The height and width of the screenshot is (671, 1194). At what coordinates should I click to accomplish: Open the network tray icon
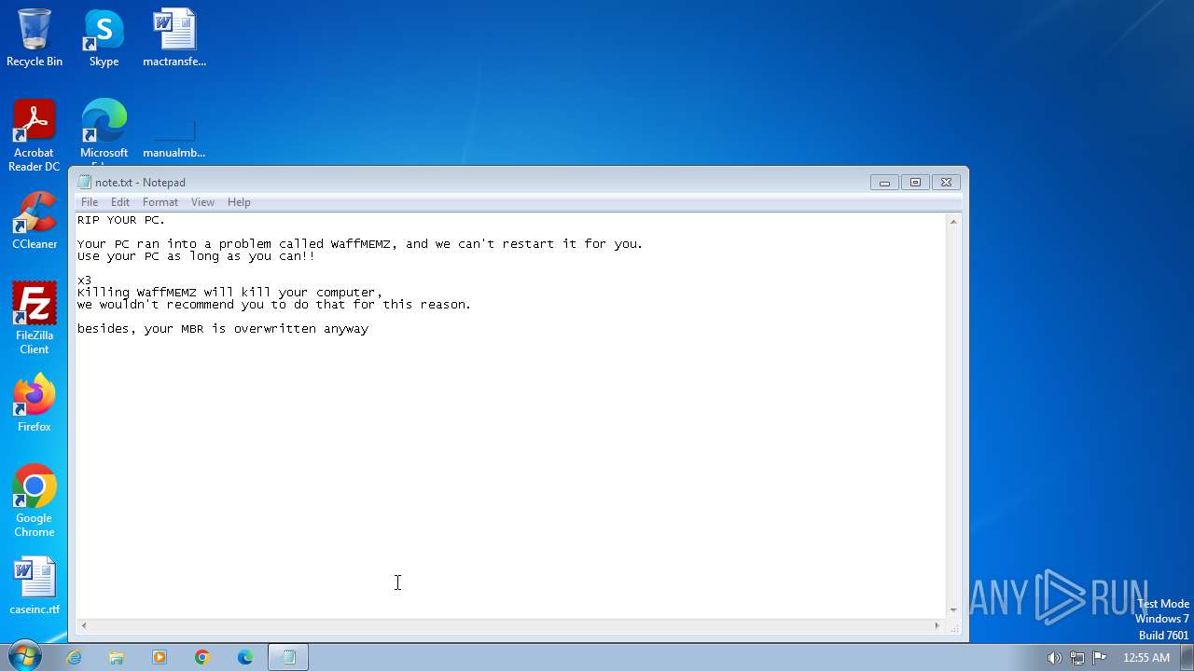[1077, 657]
